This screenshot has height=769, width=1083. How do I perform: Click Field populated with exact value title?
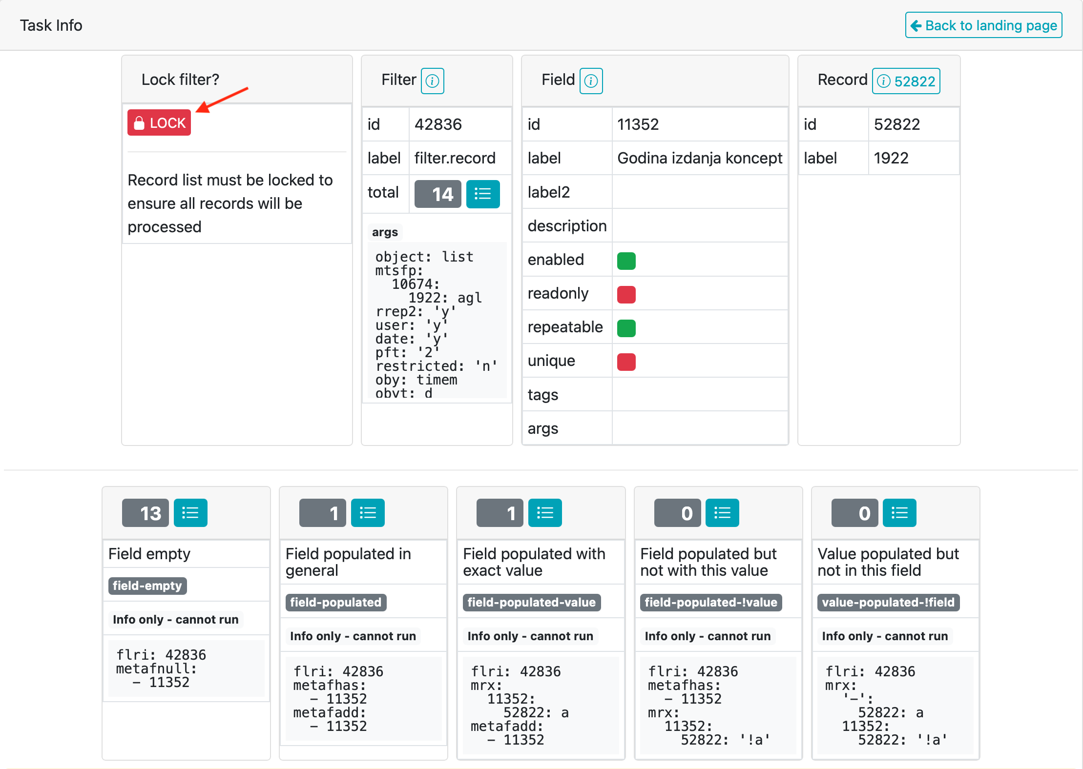coord(534,562)
